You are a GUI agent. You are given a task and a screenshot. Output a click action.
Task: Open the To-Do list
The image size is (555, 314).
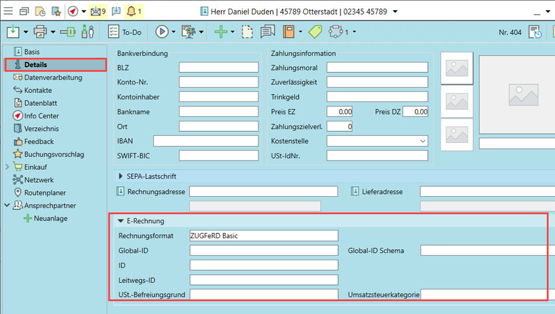pos(127,32)
